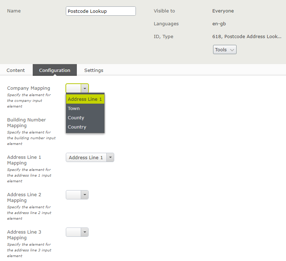
Task: Select the Configuration tab
Action: (x=54, y=70)
